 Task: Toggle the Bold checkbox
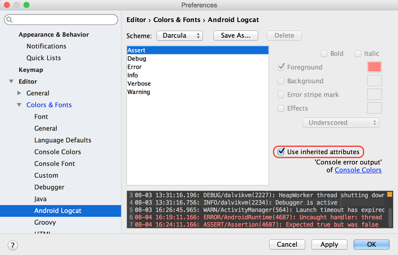pyautogui.click(x=323, y=54)
